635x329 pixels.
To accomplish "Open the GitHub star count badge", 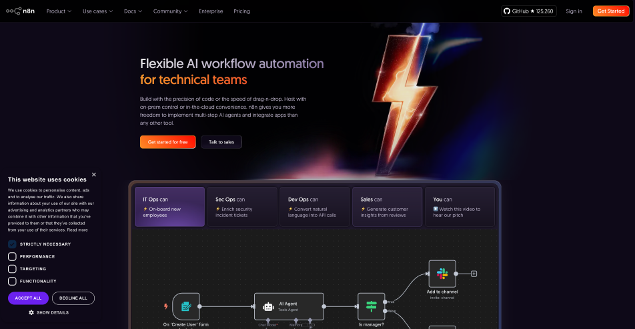I will pyautogui.click(x=528, y=11).
